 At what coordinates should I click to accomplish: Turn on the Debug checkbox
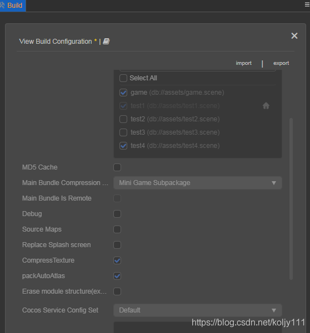(117, 214)
